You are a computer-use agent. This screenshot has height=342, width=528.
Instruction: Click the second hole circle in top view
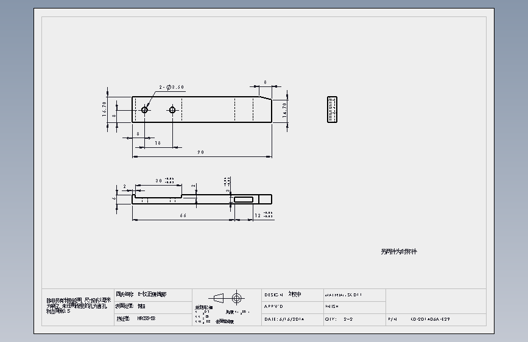(172, 110)
